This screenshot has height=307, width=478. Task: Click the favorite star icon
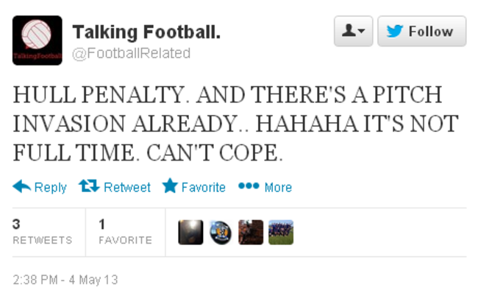click(x=170, y=187)
